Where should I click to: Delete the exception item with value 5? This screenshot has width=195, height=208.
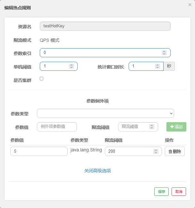pyautogui.click(x=174, y=151)
